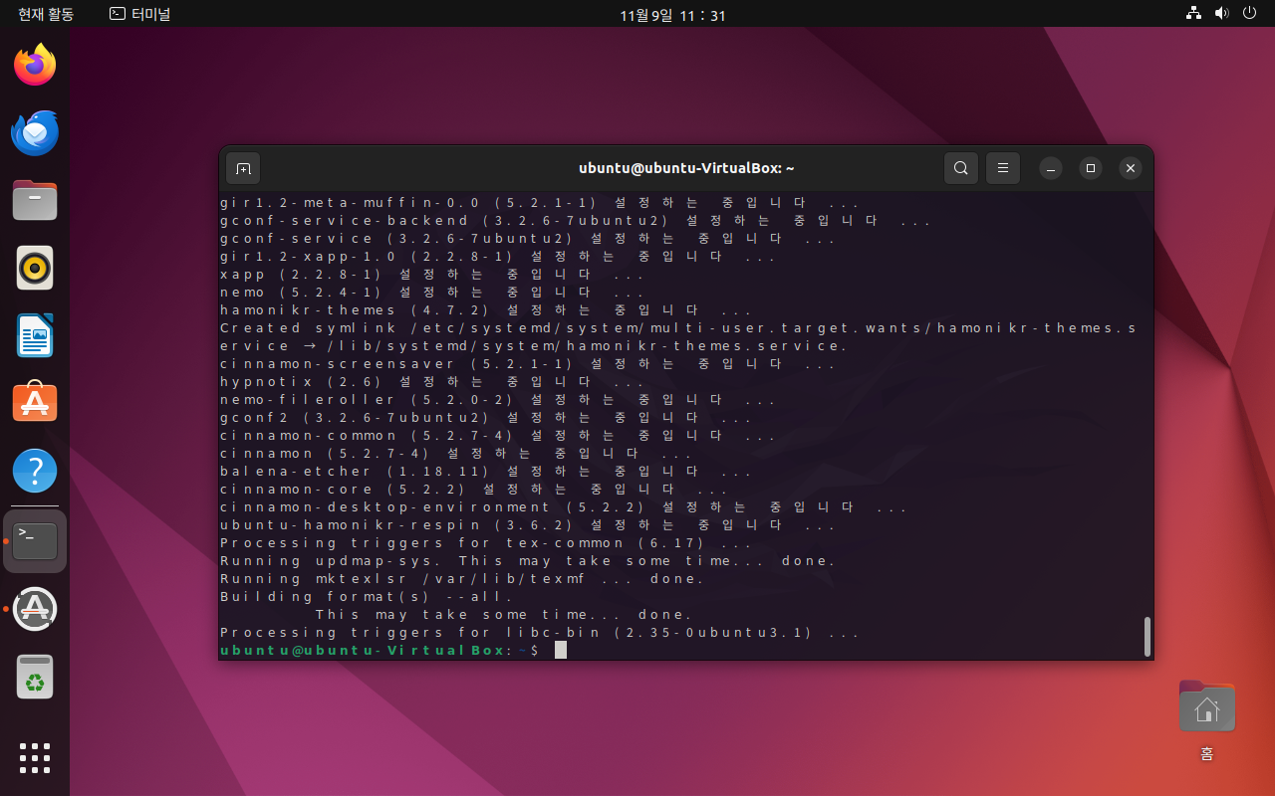Open the terminal hamburger menu
Viewport: 1275px width, 796px height.
pos(1003,168)
